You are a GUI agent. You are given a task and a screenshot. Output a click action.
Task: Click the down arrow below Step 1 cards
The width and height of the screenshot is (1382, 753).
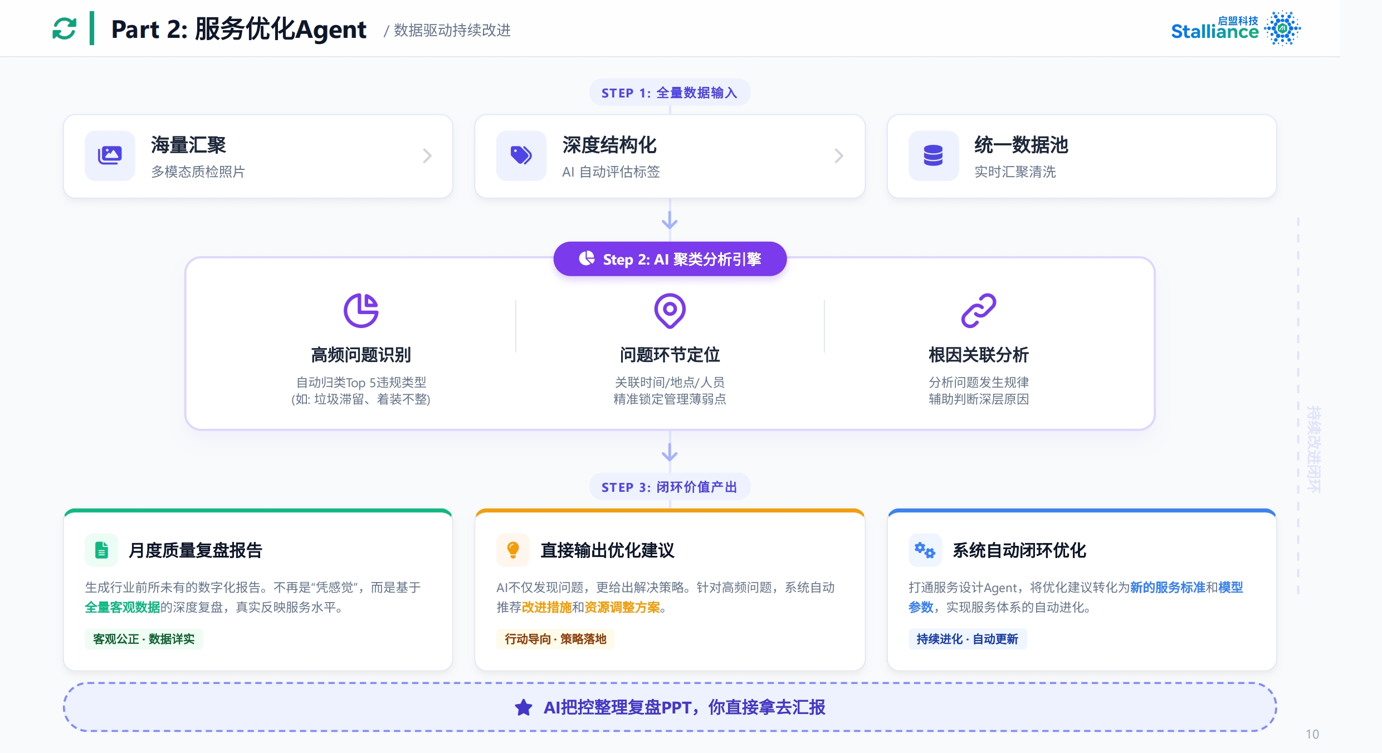click(x=670, y=221)
